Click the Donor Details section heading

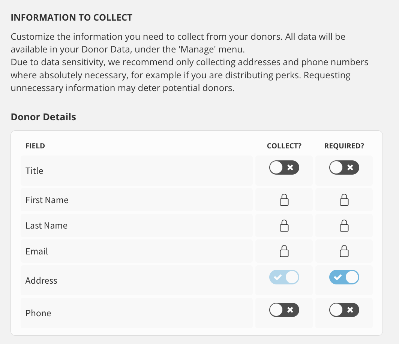[x=43, y=117]
